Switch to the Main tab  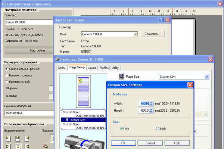click(62, 68)
